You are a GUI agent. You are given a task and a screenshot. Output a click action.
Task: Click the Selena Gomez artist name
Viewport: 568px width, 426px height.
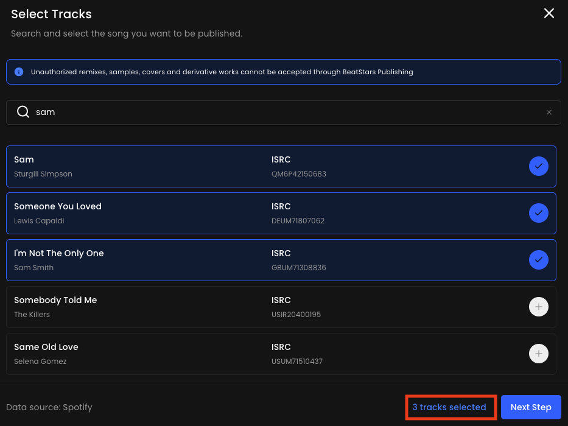tap(40, 361)
